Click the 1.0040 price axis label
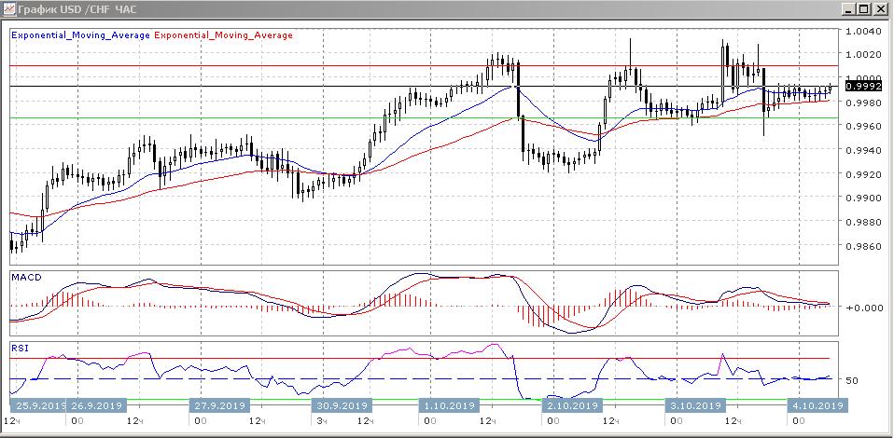894x438 pixels. [x=863, y=31]
